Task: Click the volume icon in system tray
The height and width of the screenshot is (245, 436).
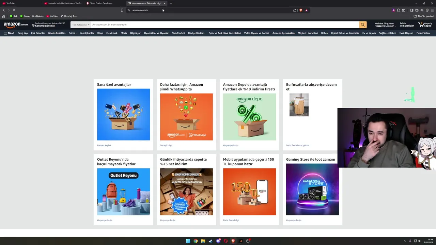Action: [x=419, y=241]
